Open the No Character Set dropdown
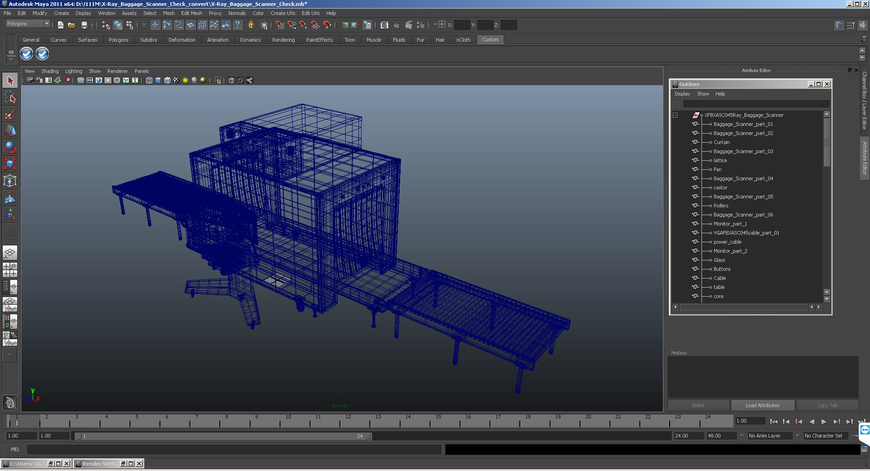Viewport: 870px width, 471px height. point(826,436)
